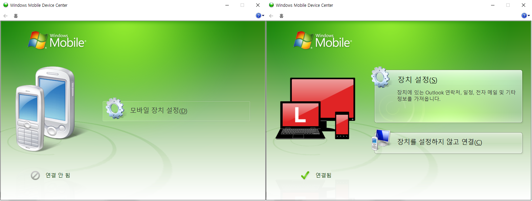532x201 pixels.
Task: Go back using arrow in right window
Action: pyautogui.click(x=271, y=16)
